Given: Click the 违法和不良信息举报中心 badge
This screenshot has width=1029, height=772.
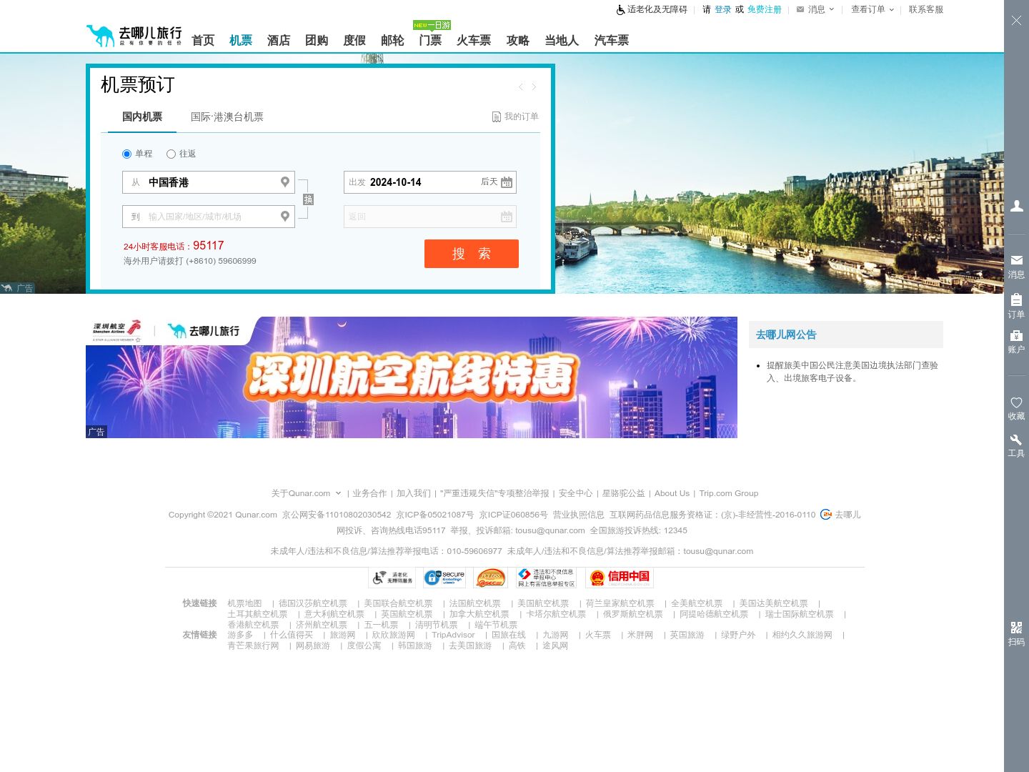Looking at the screenshot, I should click(547, 578).
